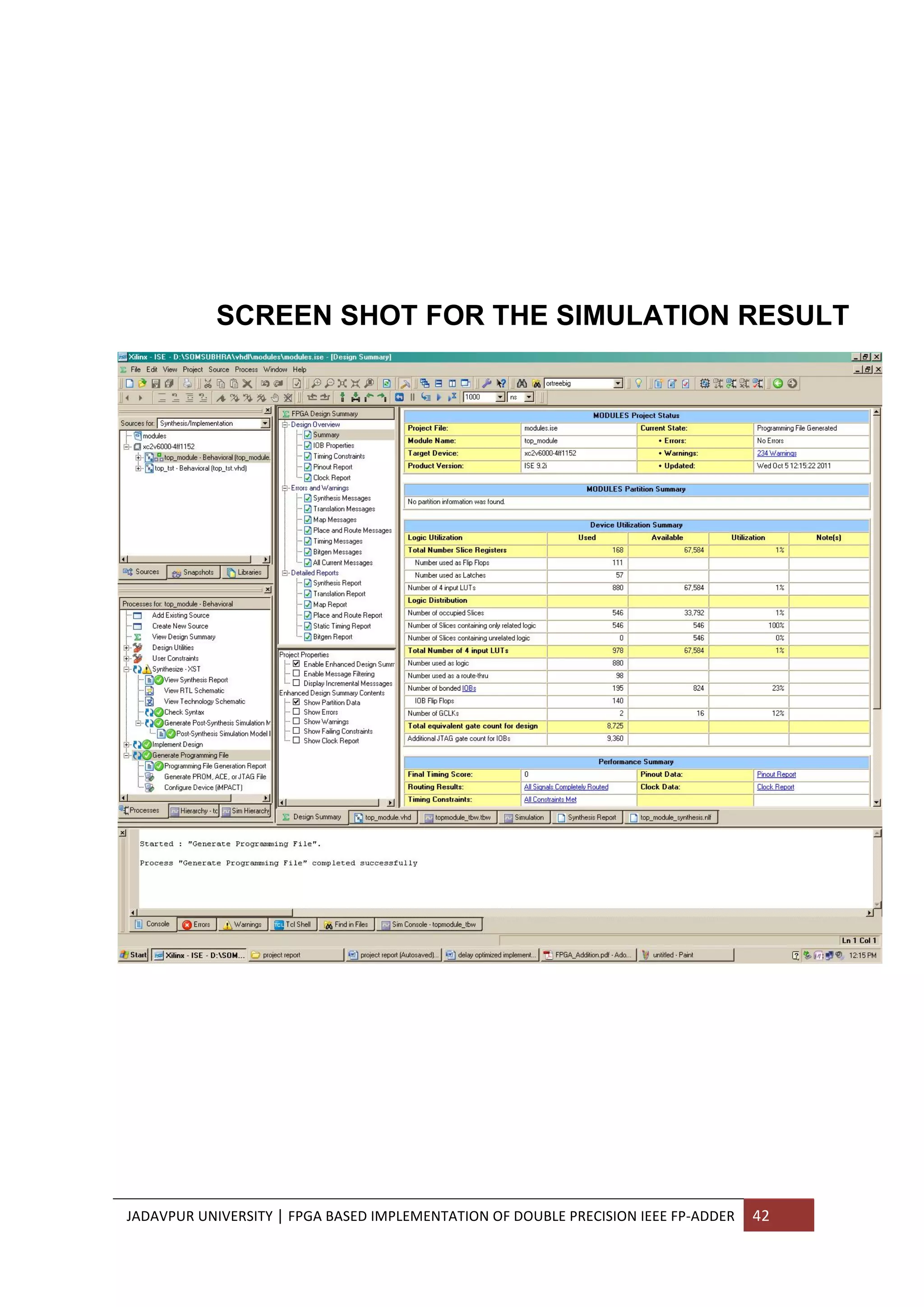Viewport: 924px width, 1307px height.
Task: Check Display Incremental Messages option
Action: pyautogui.click(x=296, y=683)
